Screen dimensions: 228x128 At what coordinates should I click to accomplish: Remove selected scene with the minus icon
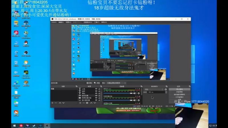pos(56,103)
